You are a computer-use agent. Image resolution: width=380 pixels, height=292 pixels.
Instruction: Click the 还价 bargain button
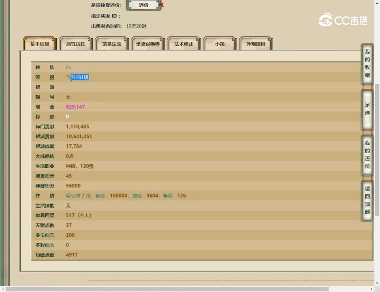click(144, 5)
